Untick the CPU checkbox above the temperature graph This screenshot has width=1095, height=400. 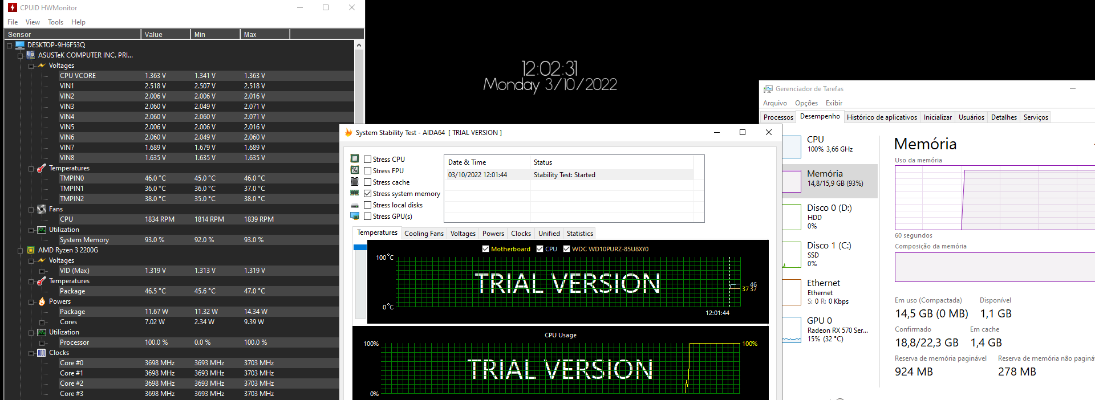pos(540,249)
